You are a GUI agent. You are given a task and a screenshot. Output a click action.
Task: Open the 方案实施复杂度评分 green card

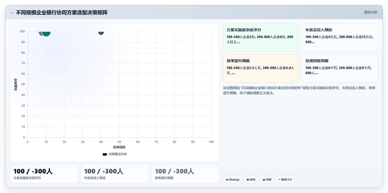[261, 38]
